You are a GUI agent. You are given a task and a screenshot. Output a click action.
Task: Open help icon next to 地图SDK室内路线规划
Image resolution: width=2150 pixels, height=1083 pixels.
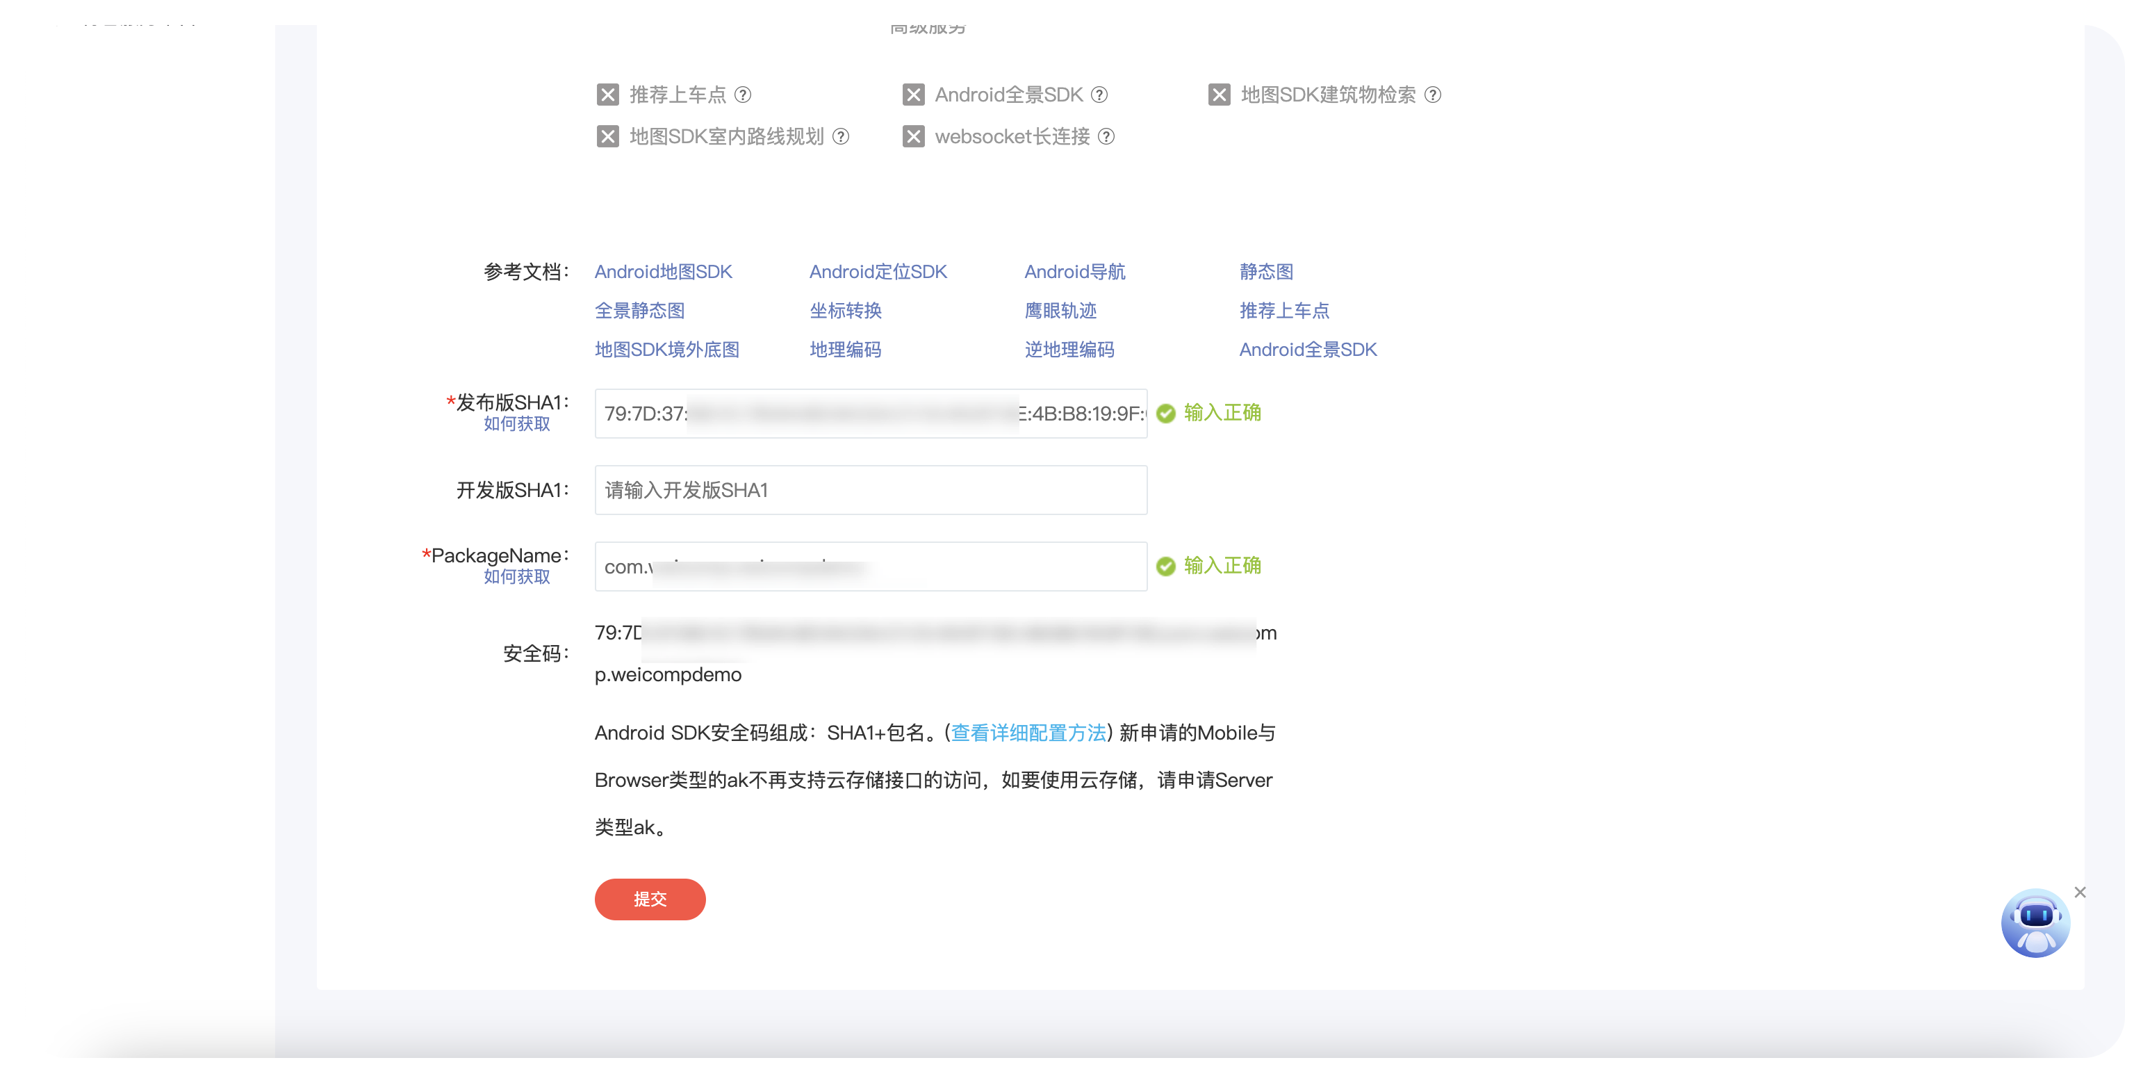(x=840, y=136)
